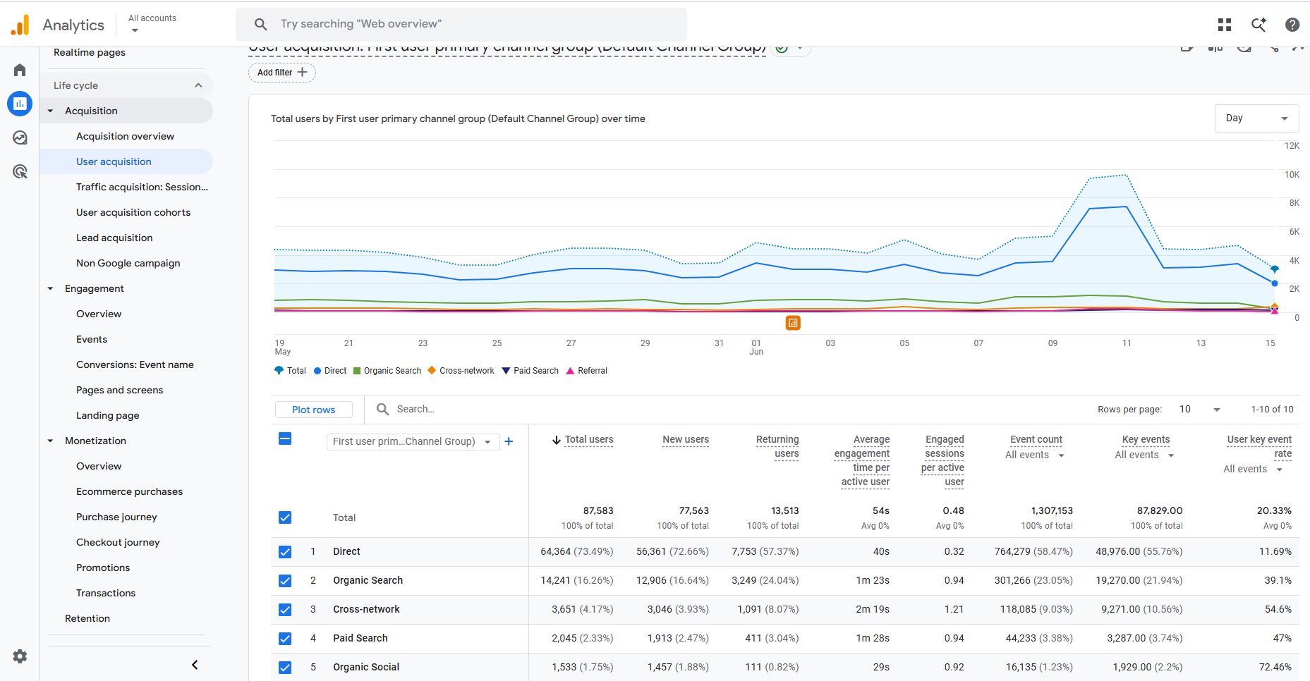This screenshot has height=681, width=1310.
Task: Select the Reports icon in left rail
Action: [20, 104]
